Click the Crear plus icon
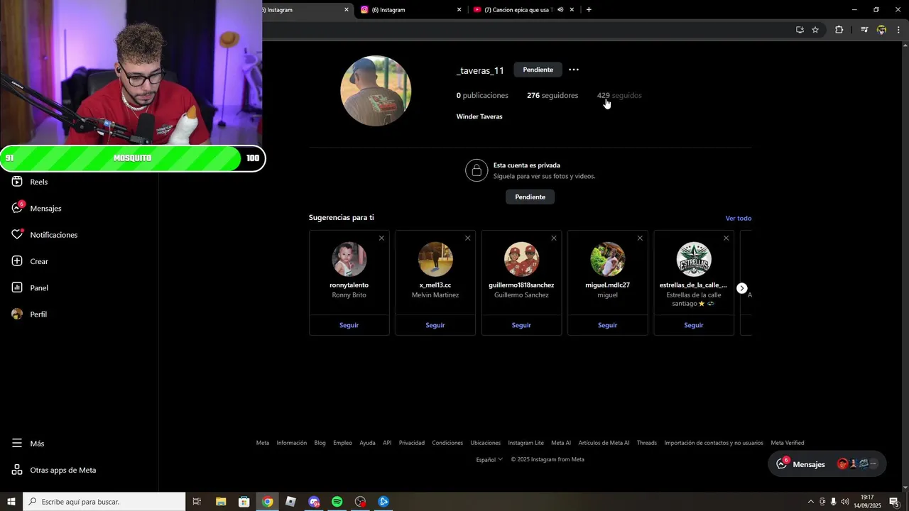Image resolution: width=909 pixels, height=511 pixels. 17,261
